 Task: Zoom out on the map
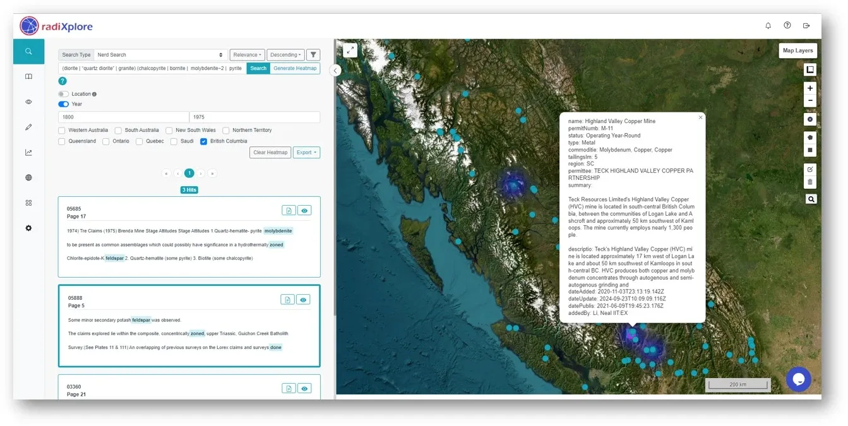(x=811, y=101)
